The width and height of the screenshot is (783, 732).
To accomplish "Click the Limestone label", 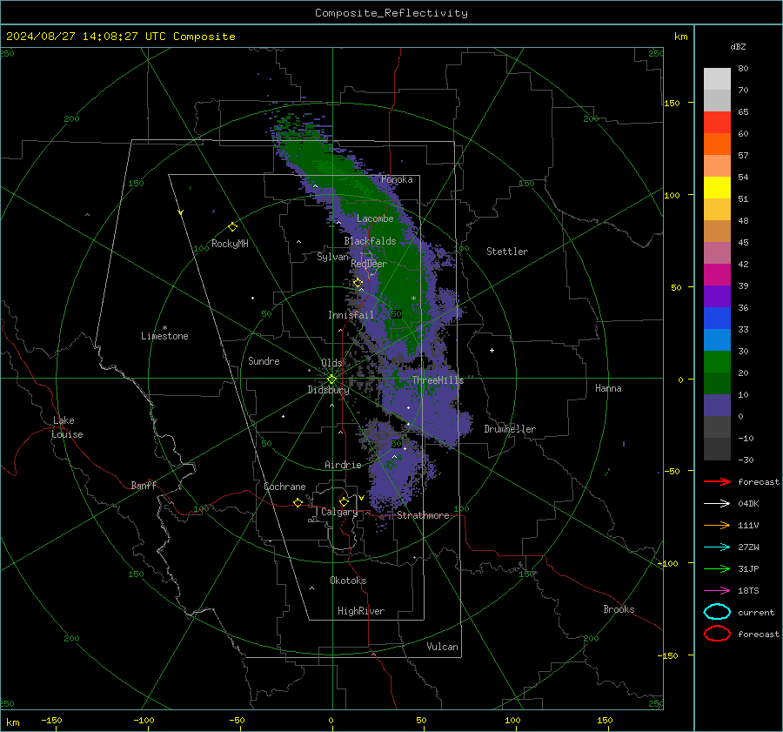I will (164, 336).
